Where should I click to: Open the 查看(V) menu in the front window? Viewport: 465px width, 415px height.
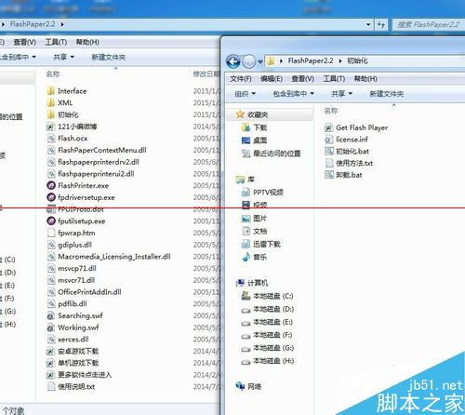pyautogui.click(x=302, y=79)
